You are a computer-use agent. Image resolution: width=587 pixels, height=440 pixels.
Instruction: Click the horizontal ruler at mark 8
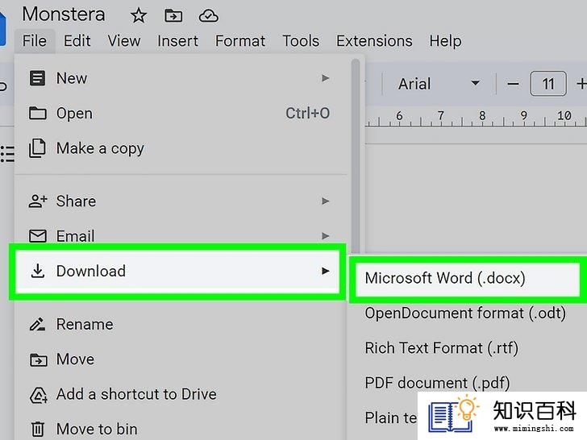482,115
